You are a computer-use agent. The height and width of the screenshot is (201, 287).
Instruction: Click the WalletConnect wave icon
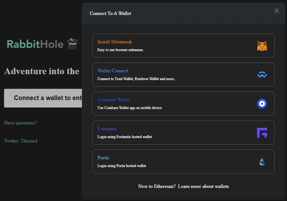[x=262, y=75]
